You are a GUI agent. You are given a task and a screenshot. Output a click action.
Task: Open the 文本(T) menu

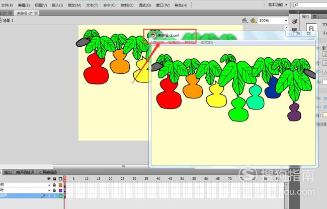coord(92,5)
